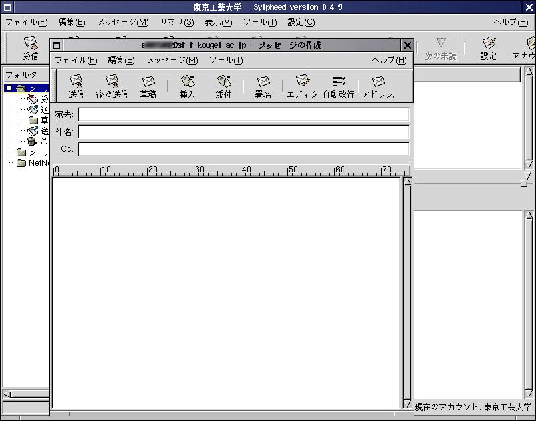Click the compose body scrollbar down arrow
Viewport: 536px width, 421px height.
tap(407, 404)
